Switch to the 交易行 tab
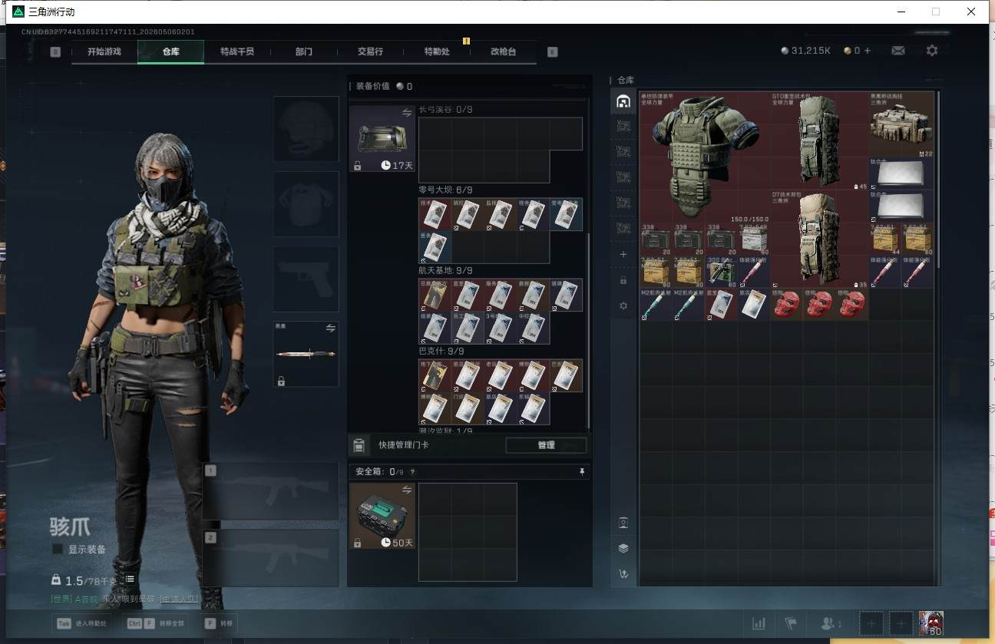Image resolution: width=995 pixels, height=644 pixels. [x=370, y=51]
